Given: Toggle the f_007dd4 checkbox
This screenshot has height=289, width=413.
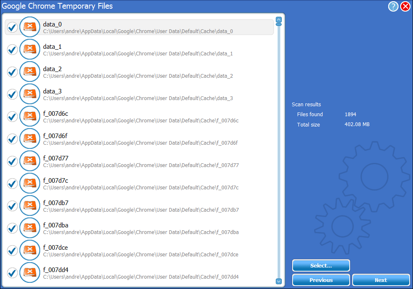Looking at the screenshot, I should (12, 273).
